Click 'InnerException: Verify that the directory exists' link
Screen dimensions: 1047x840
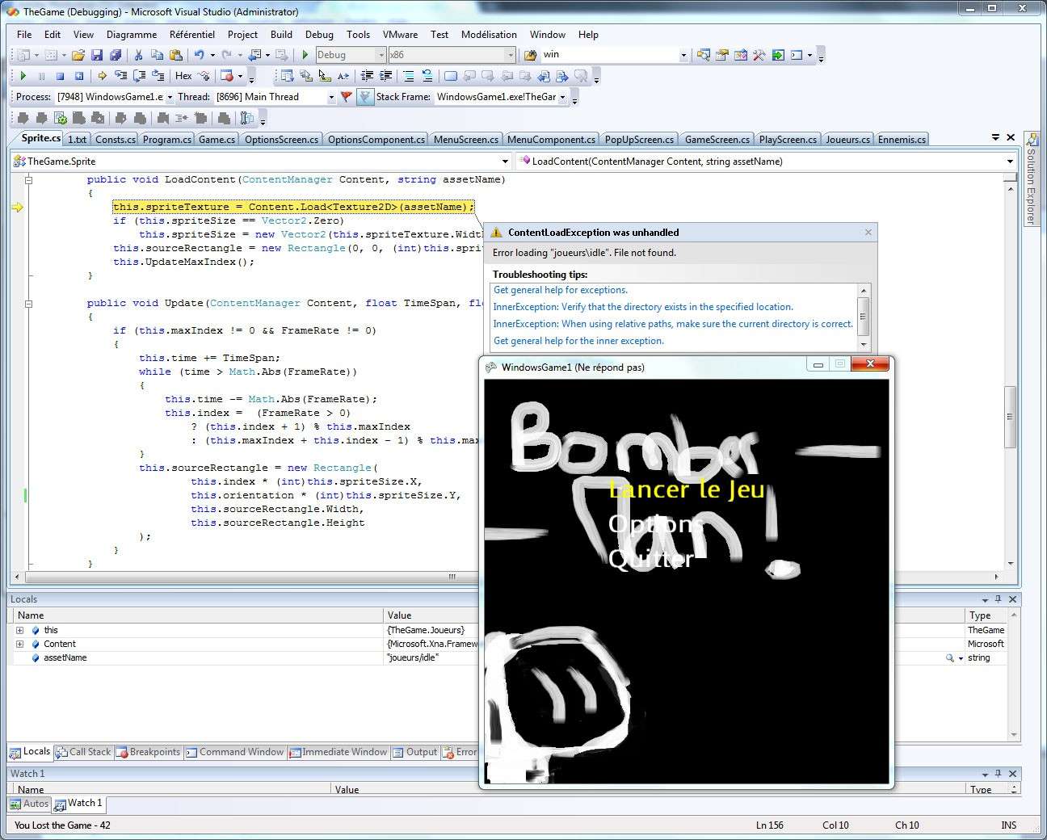(643, 307)
